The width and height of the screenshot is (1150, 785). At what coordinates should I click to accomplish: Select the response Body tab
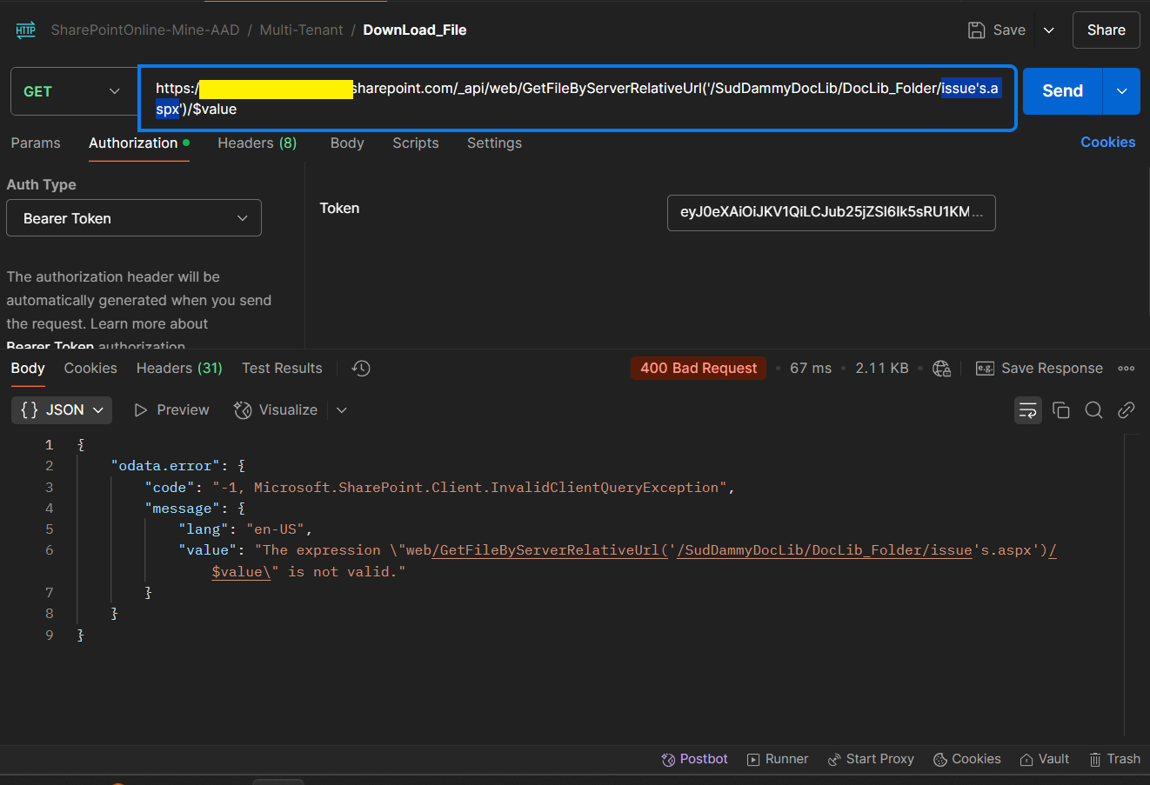tap(28, 369)
